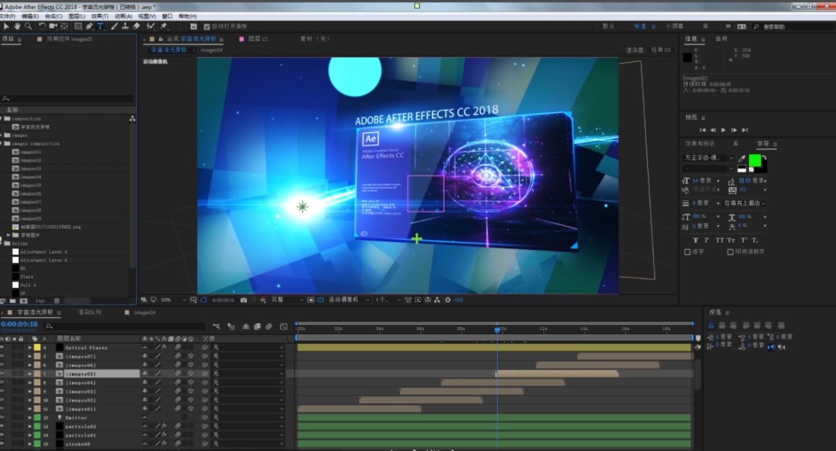
Task: Expand the Optical Flares layer properties
Action: pos(29,348)
